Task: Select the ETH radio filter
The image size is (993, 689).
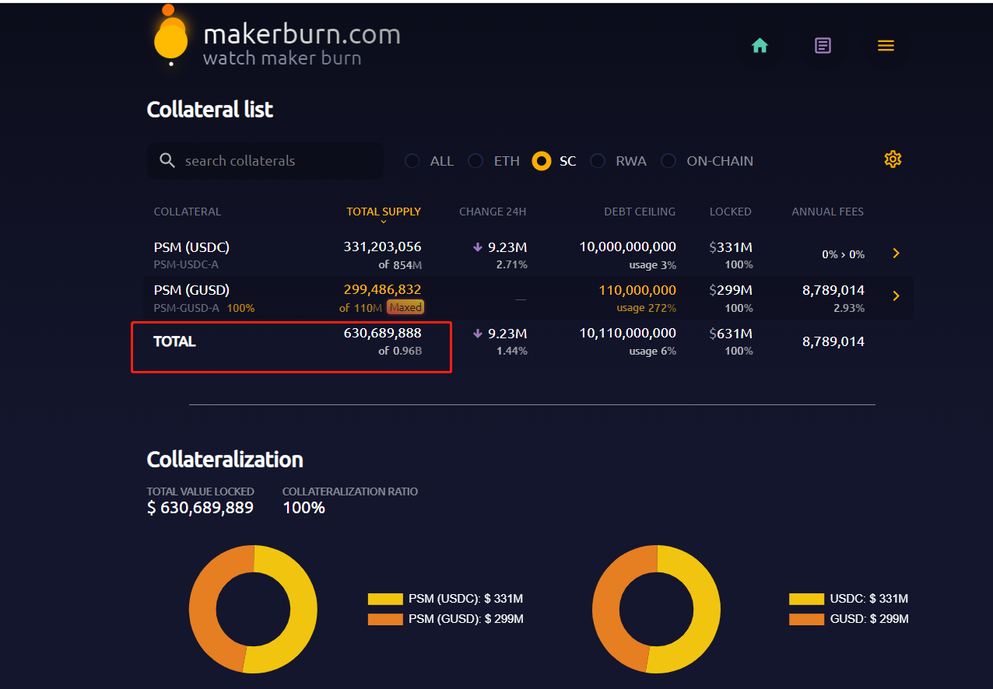Action: (475, 161)
